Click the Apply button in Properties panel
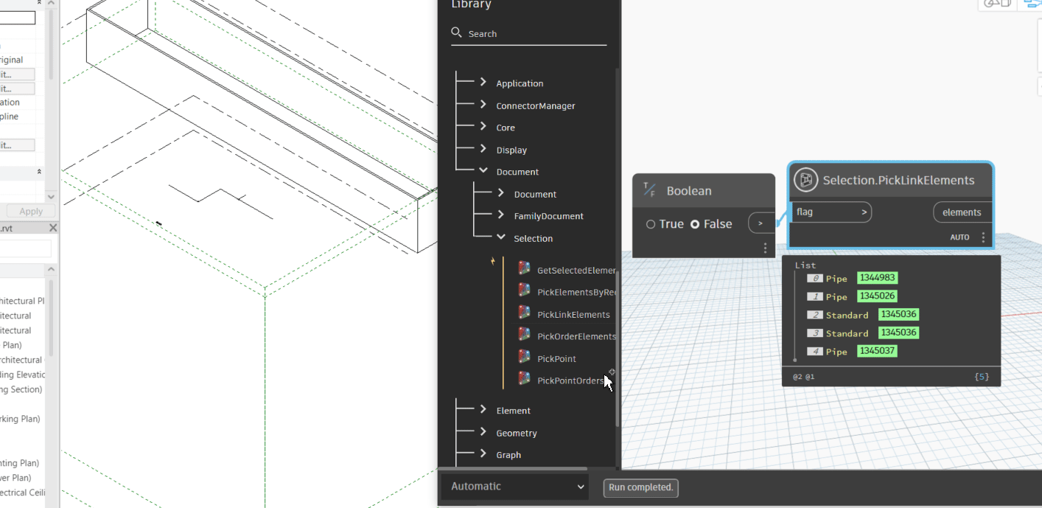1042x508 pixels. click(x=30, y=211)
